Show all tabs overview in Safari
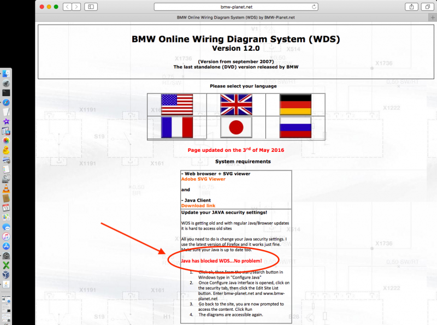The image size is (437, 325). (x=427, y=7)
